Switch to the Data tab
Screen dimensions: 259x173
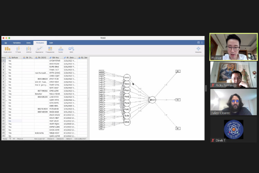click(28, 43)
